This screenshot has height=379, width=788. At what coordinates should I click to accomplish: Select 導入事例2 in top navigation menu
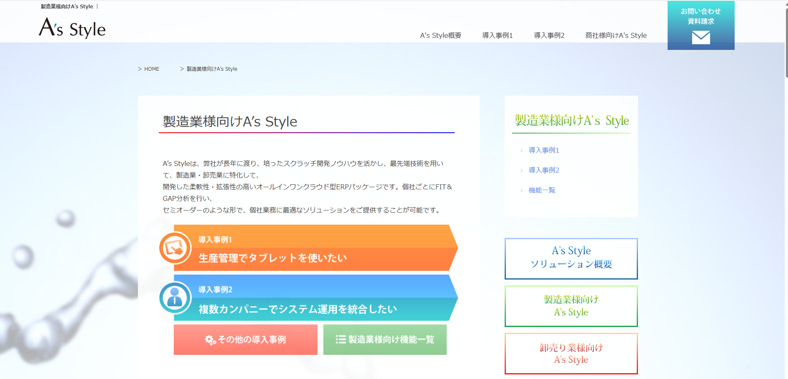pos(549,35)
